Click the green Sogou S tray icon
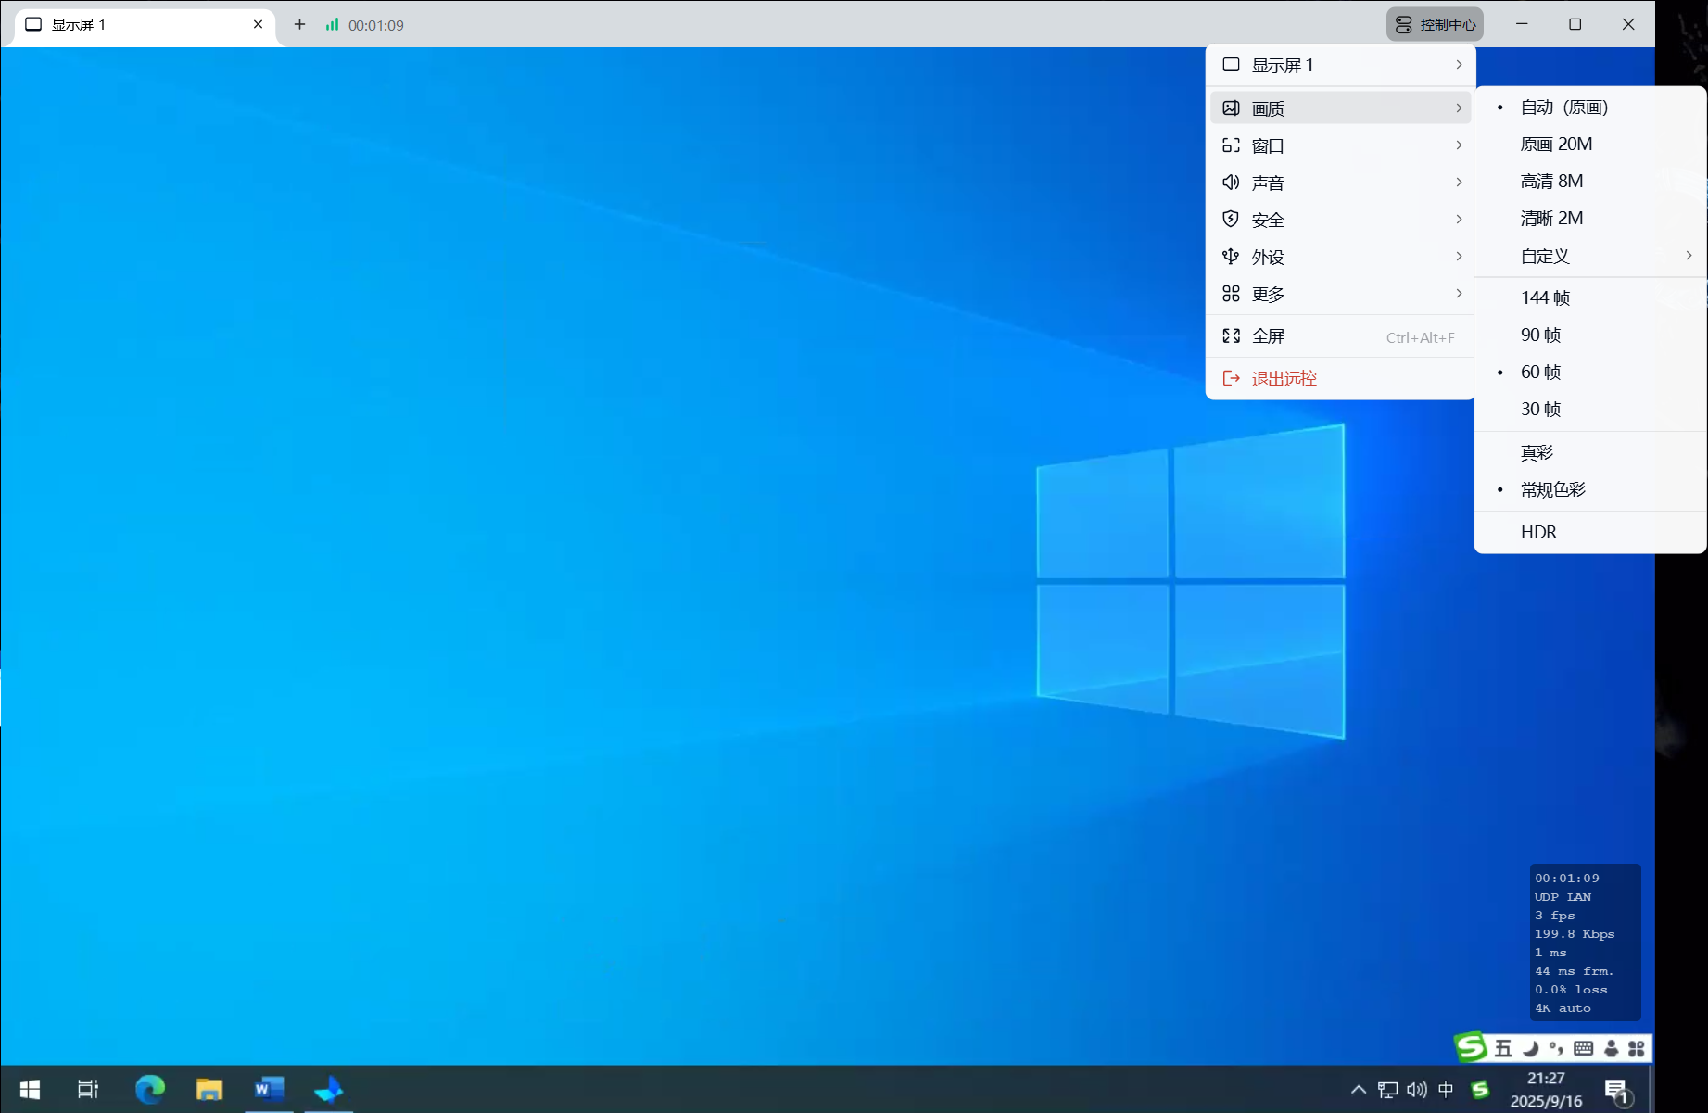Image resolution: width=1708 pixels, height=1113 pixels. click(x=1480, y=1090)
